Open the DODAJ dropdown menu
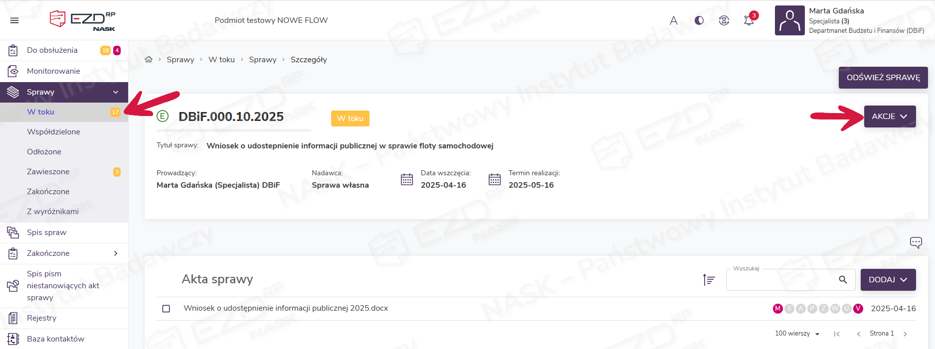Screen dimensions: 935x349 (888, 280)
